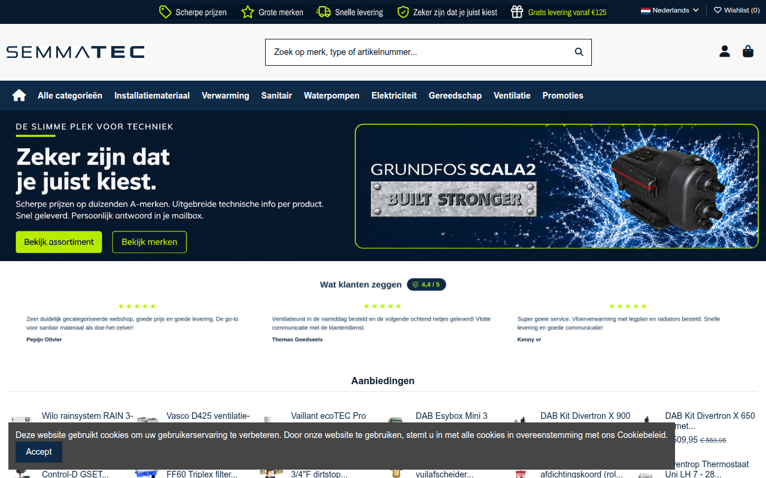Image resolution: width=766 pixels, height=478 pixels.
Task: Open Elektriciteit menu item
Action: pyautogui.click(x=394, y=96)
